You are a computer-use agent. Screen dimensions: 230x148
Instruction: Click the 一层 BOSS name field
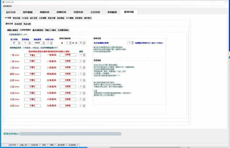pyautogui.click(x=33, y=55)
